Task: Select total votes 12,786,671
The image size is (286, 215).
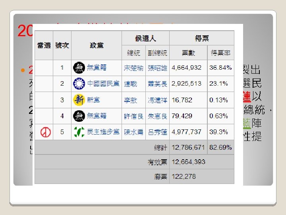Action: 188,147
